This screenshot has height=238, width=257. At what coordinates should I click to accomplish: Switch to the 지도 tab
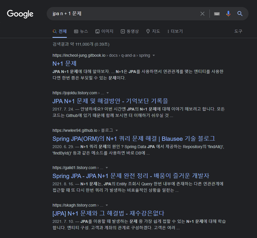[153, 31]
